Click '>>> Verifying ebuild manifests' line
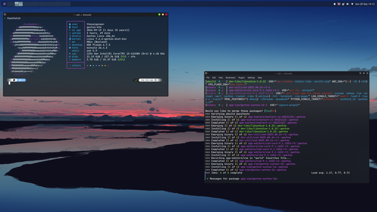The width and height of the screenshot is (377, 212). 227,114
